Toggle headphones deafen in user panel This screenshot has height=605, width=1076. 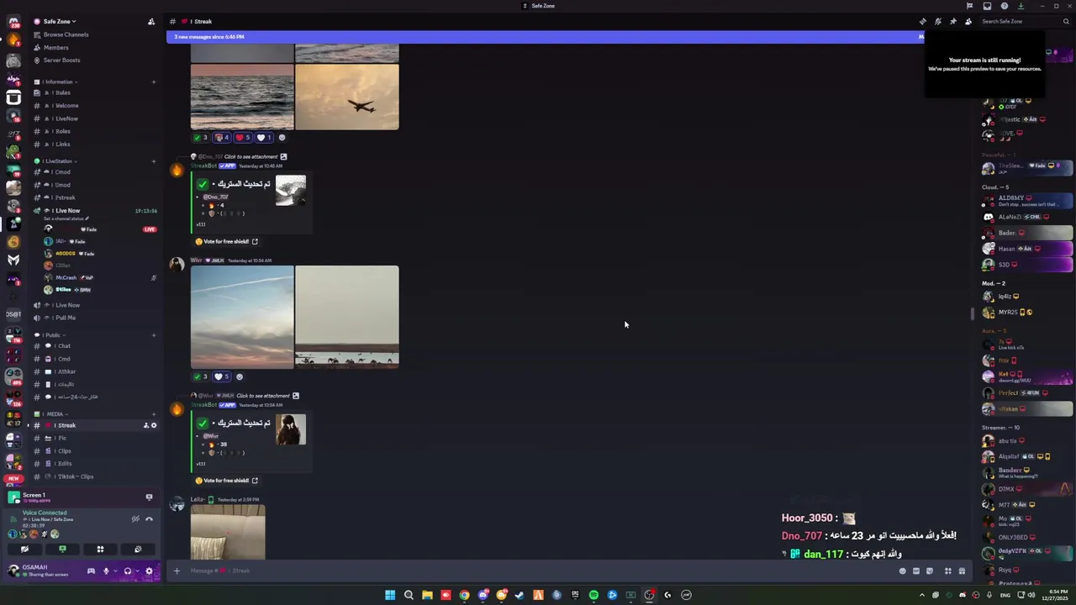point(128,571)
